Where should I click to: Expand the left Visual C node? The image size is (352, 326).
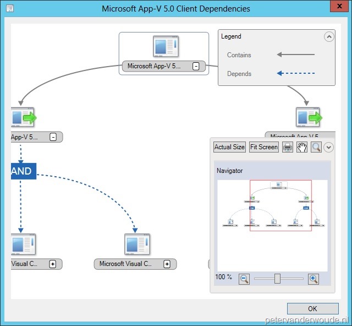(x=53, y=264)
